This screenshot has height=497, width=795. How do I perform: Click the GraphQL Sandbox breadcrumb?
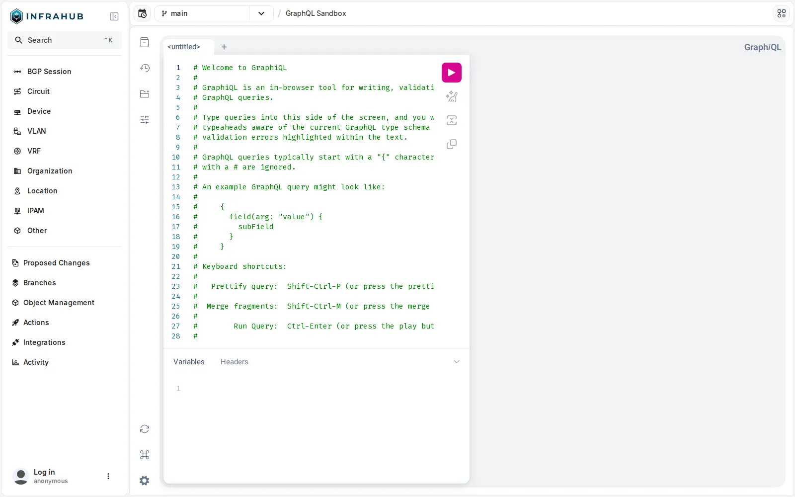pyautogui.click(x=316, y=13)
